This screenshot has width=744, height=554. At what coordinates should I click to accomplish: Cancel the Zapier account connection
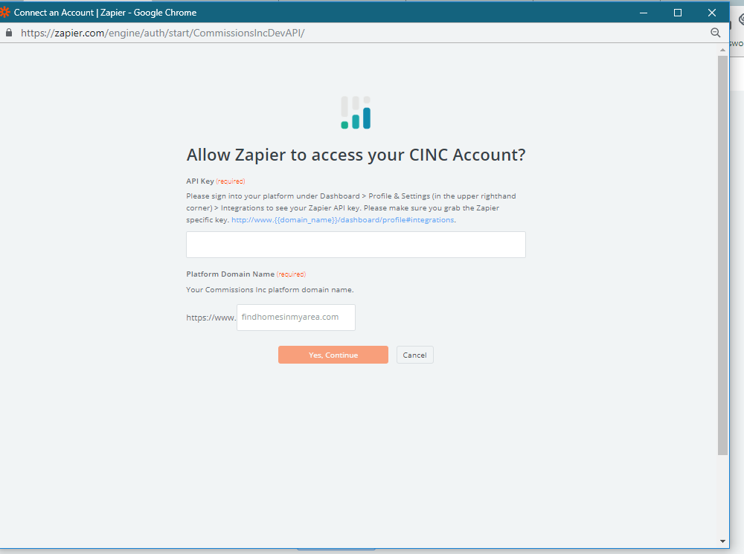click(x=414, y=355)
